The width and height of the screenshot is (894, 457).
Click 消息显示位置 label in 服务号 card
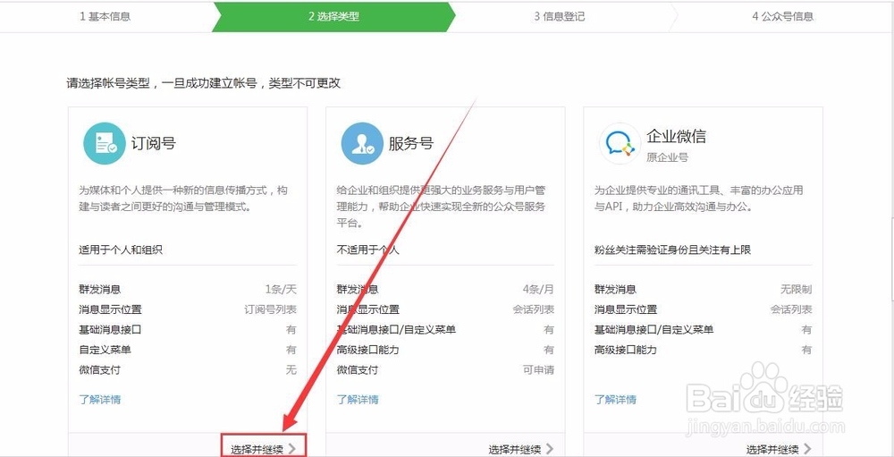tap(367, 309)
